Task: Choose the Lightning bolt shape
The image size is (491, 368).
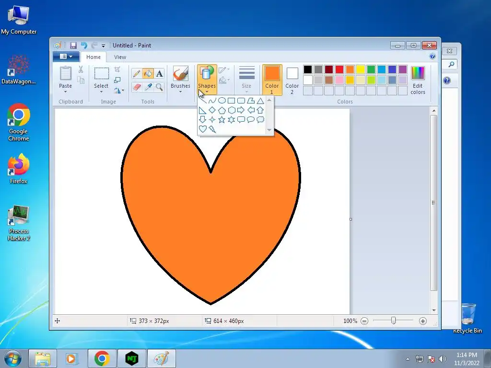Action: click(x=212, y=129)
